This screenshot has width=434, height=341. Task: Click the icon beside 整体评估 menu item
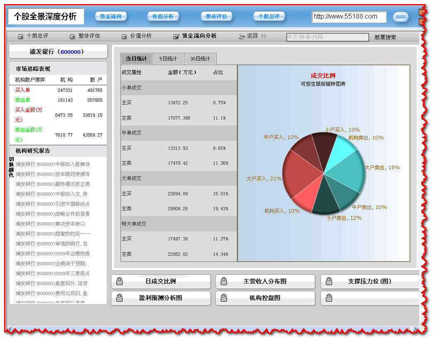coord(72,36)
